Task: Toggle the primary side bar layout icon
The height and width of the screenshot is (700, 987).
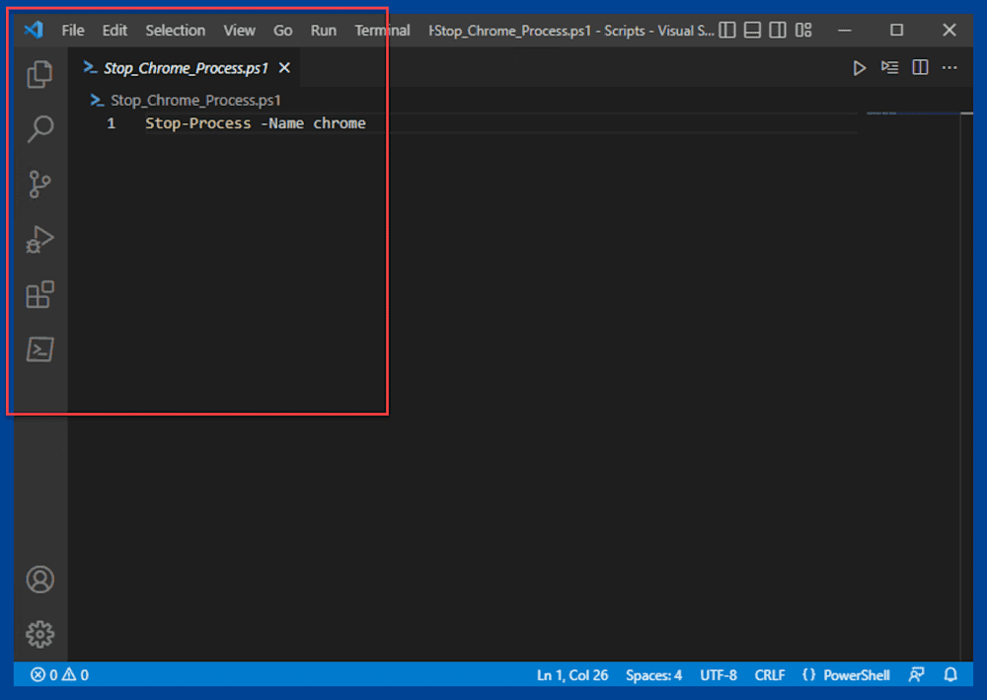Action: (x=727, y=31)
